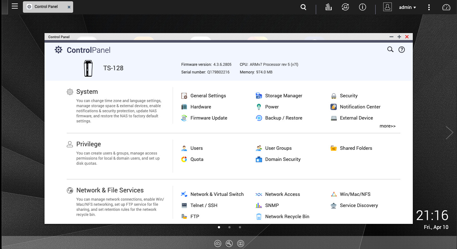Open Storage Manager icon
457x249 pixels.
[259, 96]
